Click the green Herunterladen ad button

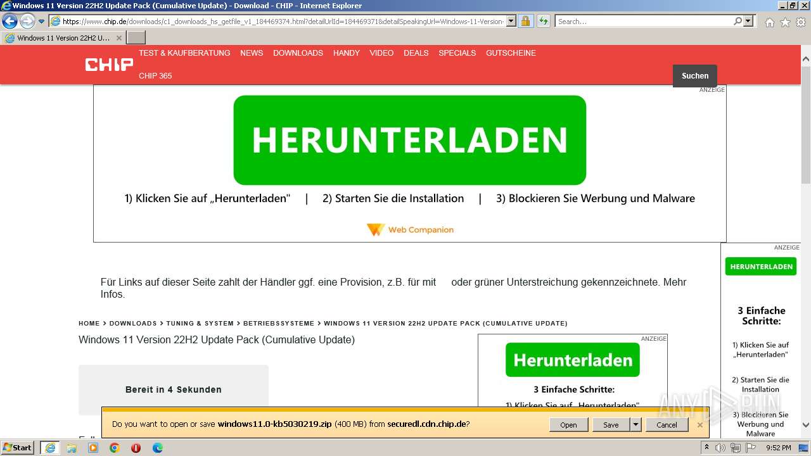(x=573, y=360)
